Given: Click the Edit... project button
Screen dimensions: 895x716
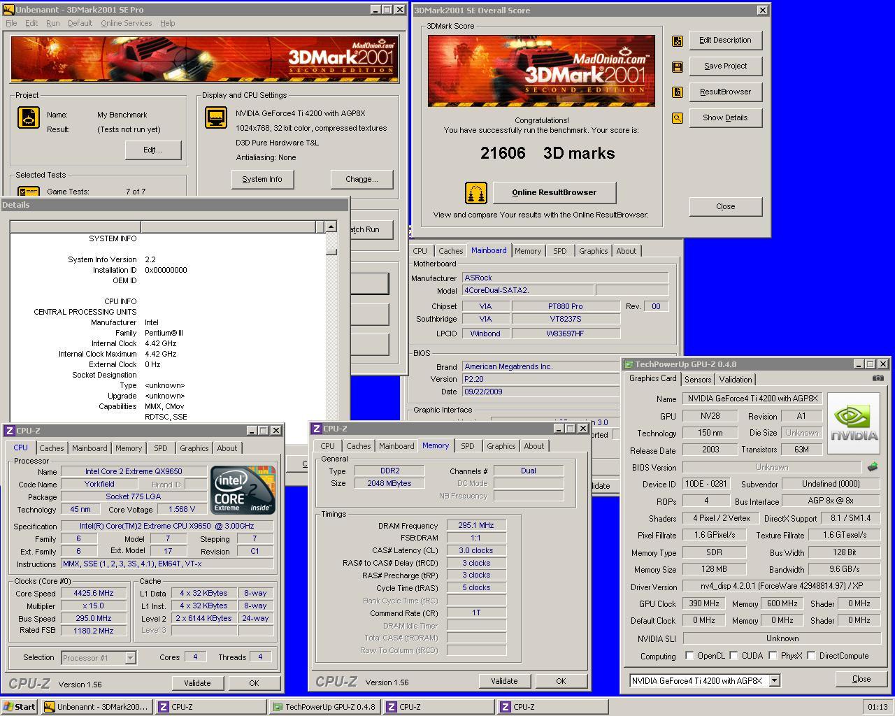Looking at the screenshot, I should click(152, 150).
